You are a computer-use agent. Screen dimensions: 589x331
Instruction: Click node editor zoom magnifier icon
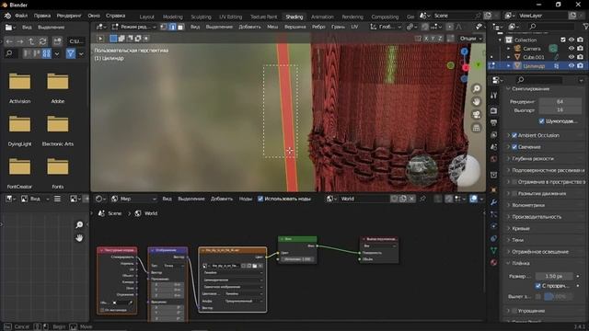click(x=79, y=224)
